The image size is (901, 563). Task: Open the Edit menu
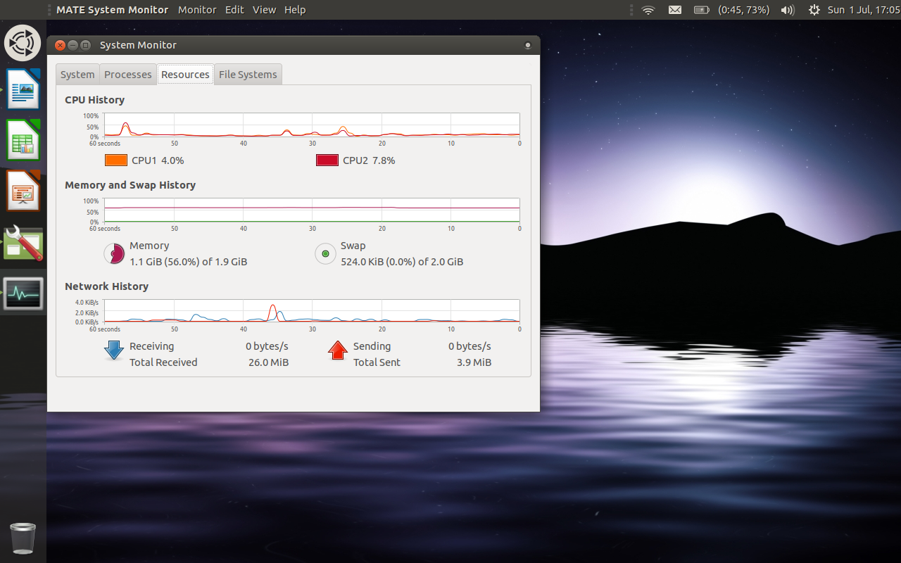click(234, 10)
